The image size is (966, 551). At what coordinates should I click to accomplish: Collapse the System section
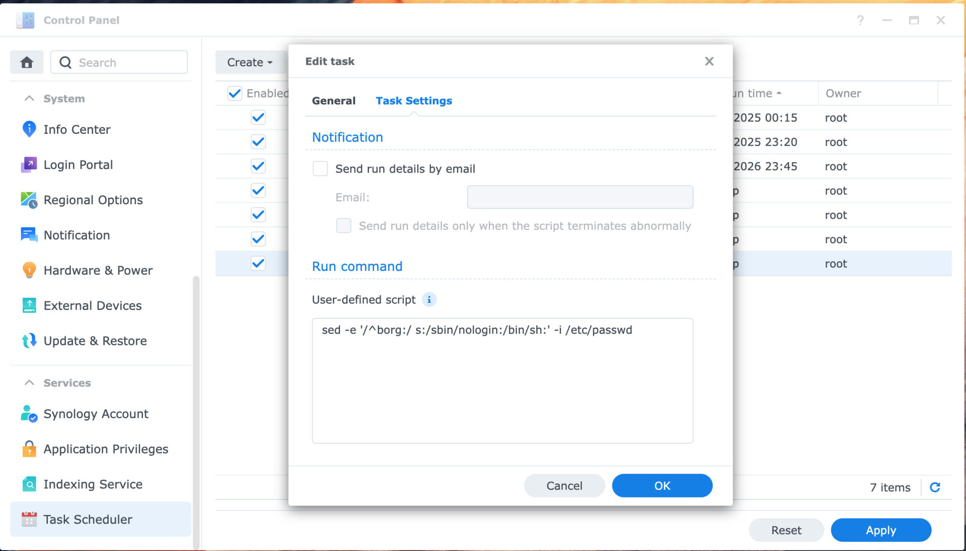click(x=29, y=99)
